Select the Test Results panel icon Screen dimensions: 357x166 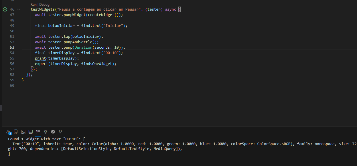point(38,132)
